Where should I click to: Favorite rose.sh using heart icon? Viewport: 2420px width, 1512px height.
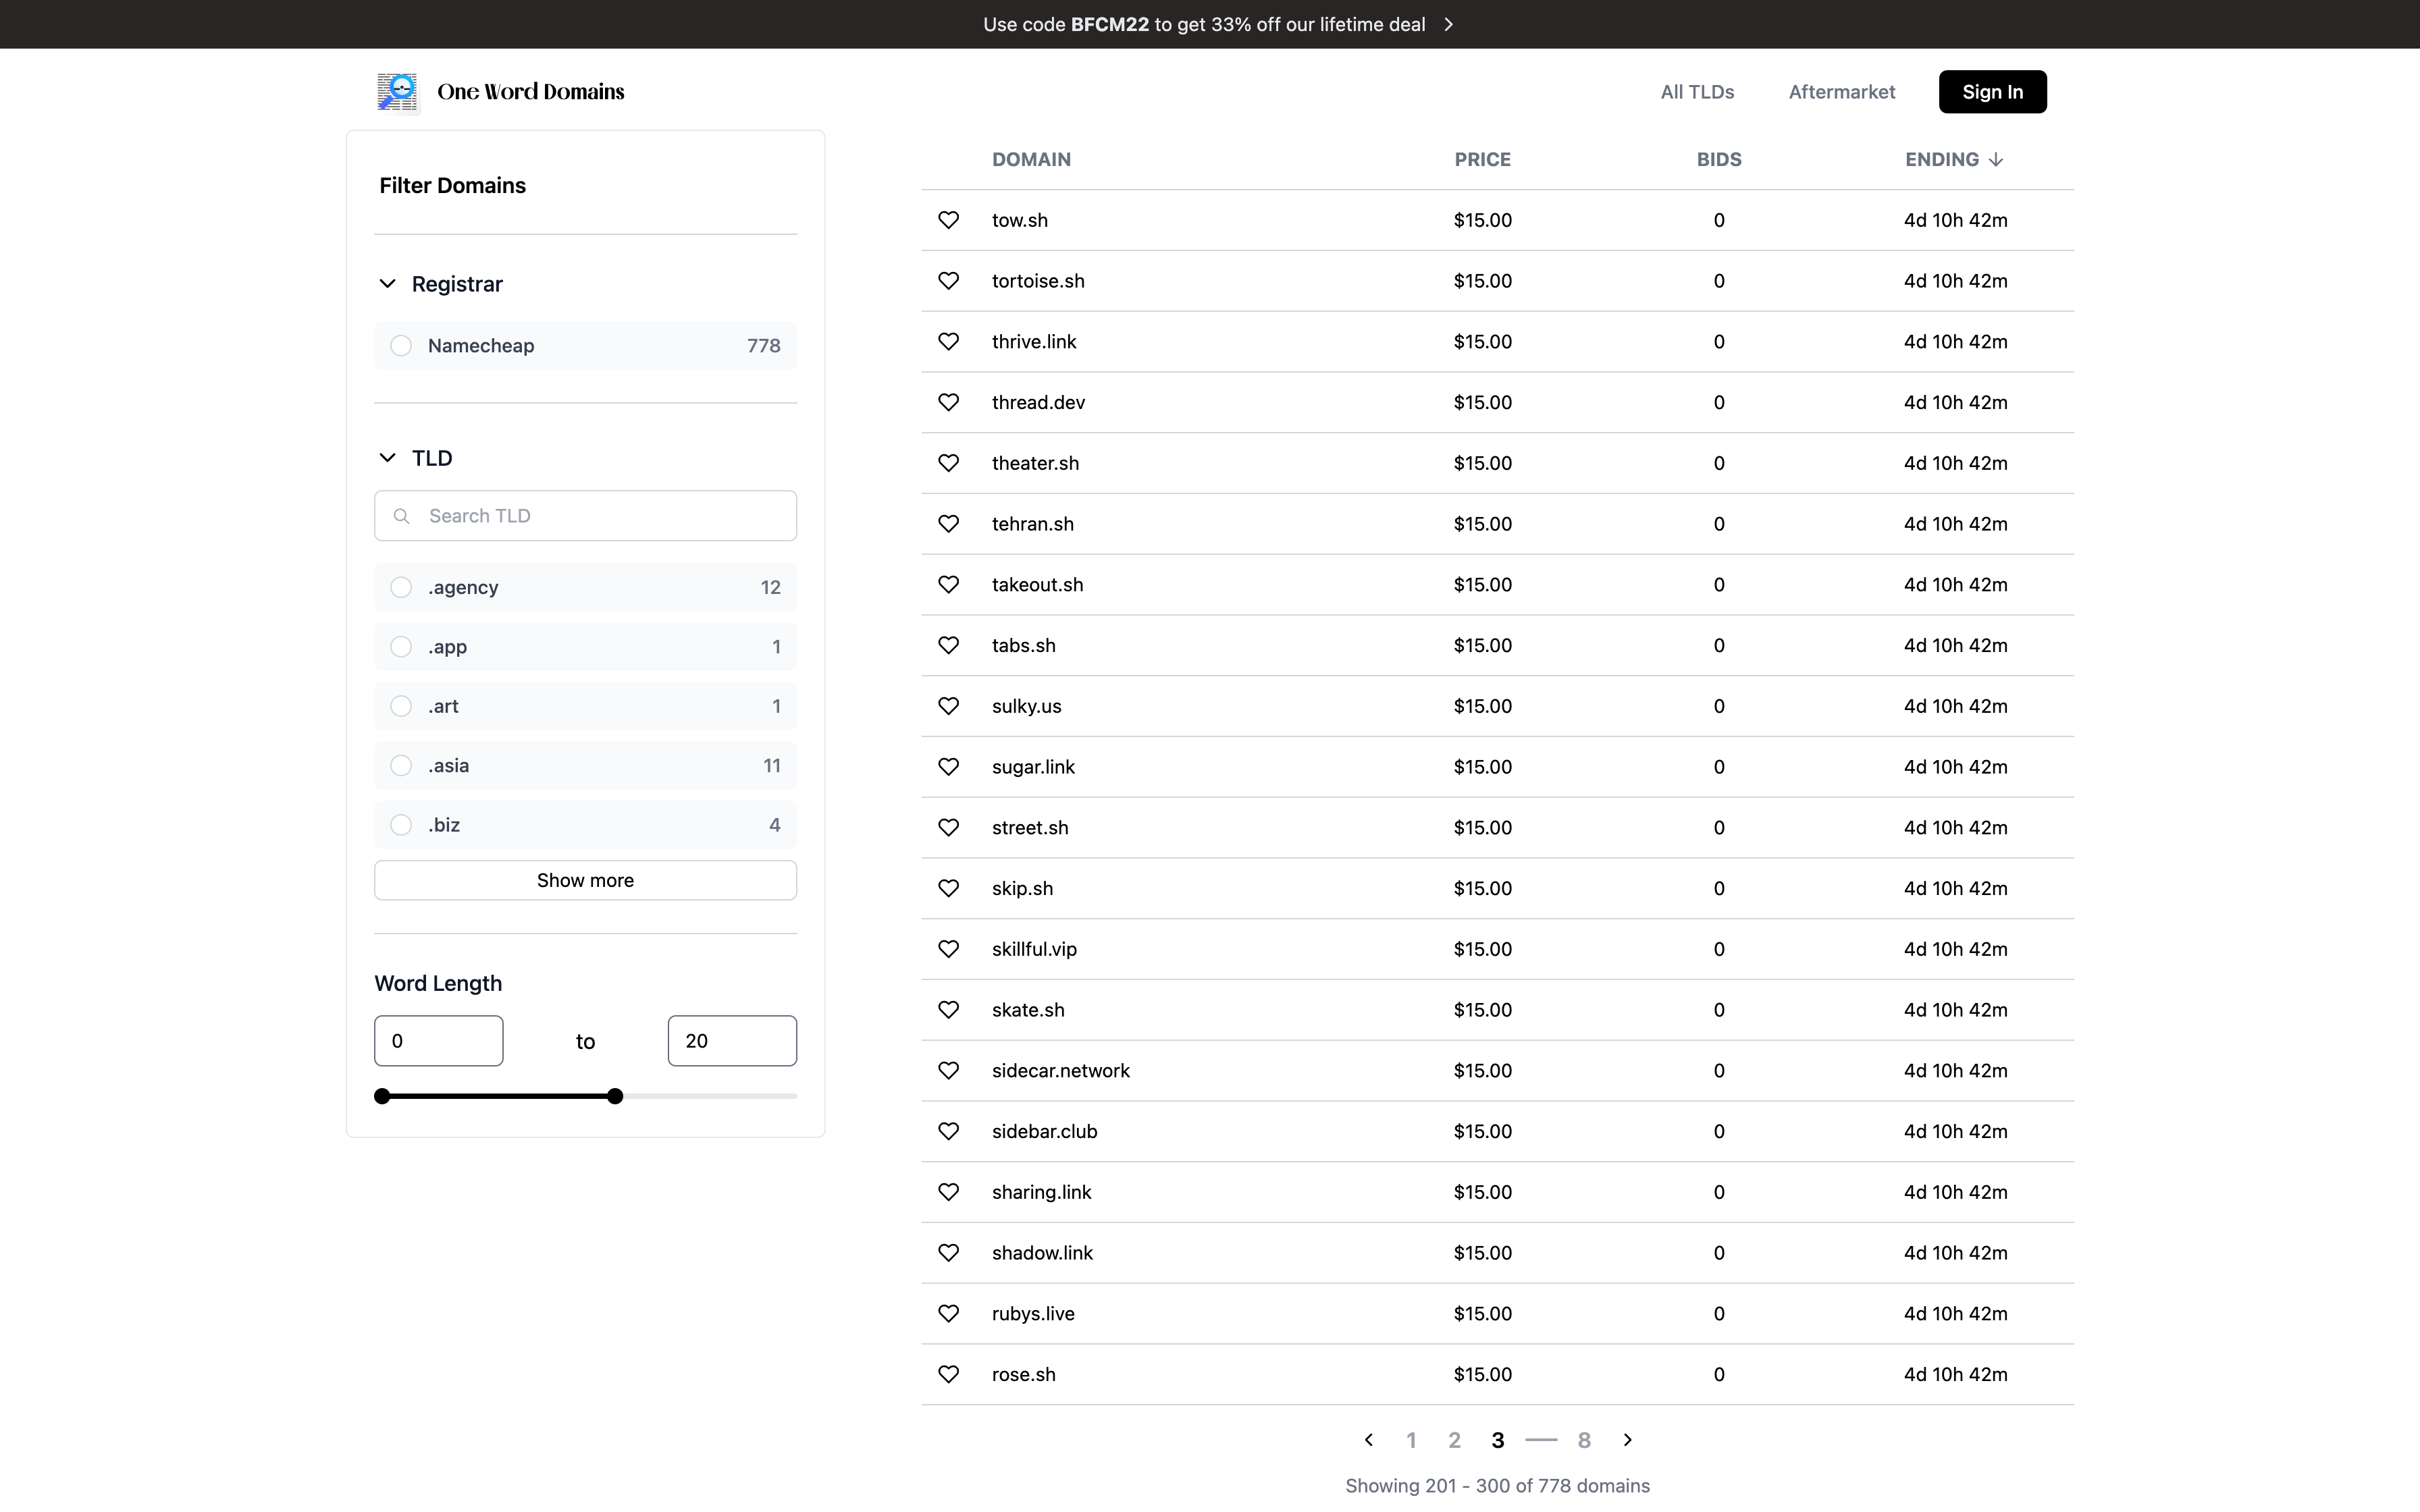[x=948, y=1374]
